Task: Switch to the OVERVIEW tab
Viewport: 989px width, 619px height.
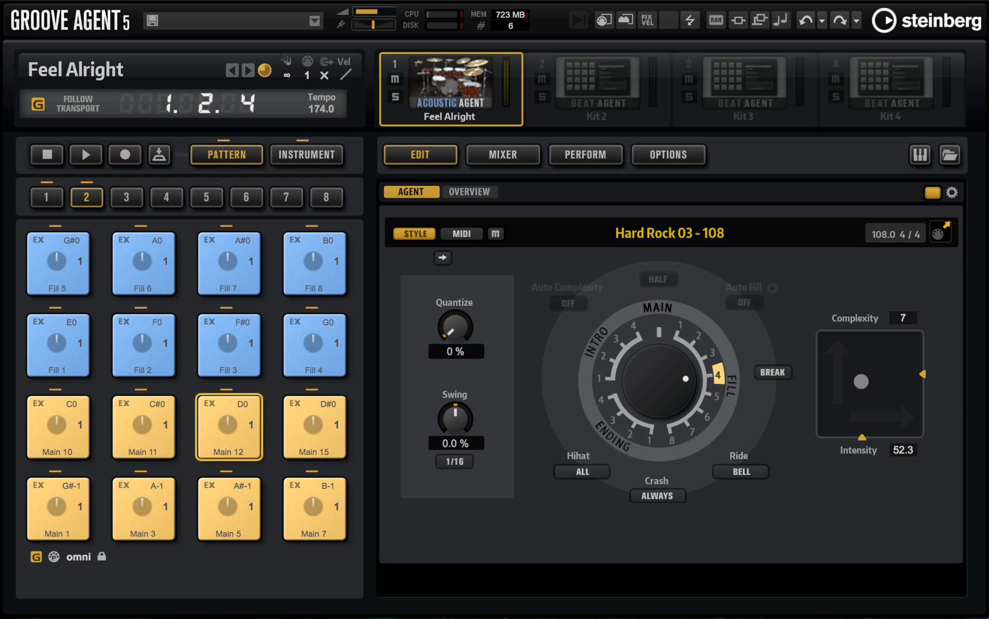Action: pos(469,192)
